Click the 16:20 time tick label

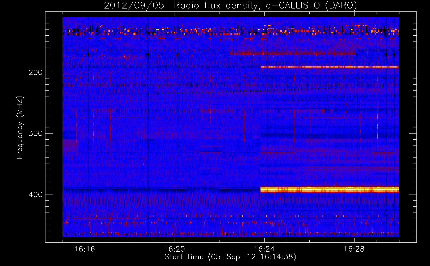click(174, 249)
